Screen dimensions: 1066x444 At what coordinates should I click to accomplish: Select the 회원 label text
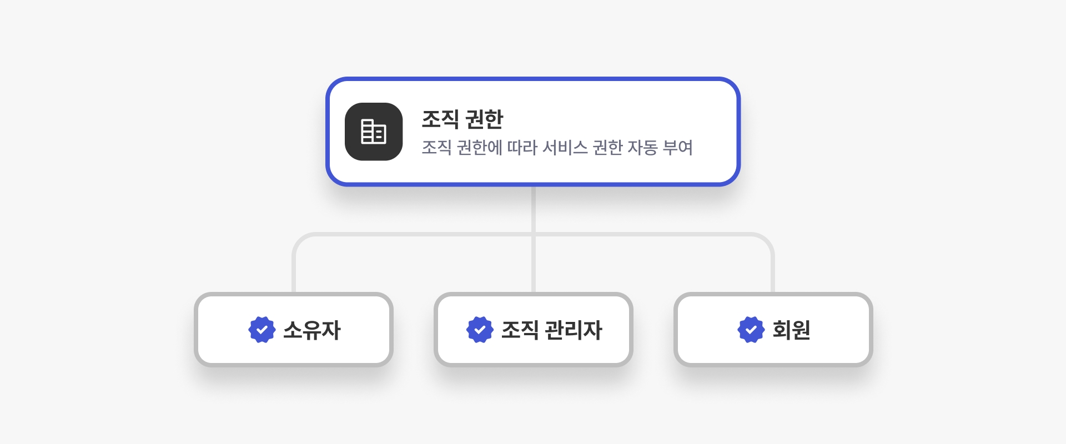pos(791,330)
